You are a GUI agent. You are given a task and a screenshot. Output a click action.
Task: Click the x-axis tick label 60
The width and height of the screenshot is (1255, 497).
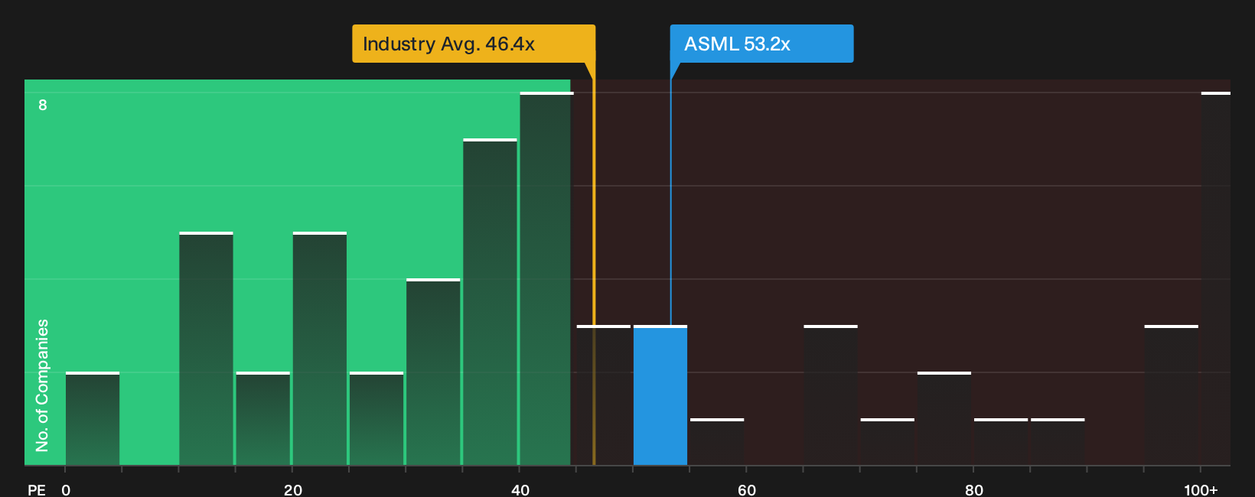pos(747,489)
